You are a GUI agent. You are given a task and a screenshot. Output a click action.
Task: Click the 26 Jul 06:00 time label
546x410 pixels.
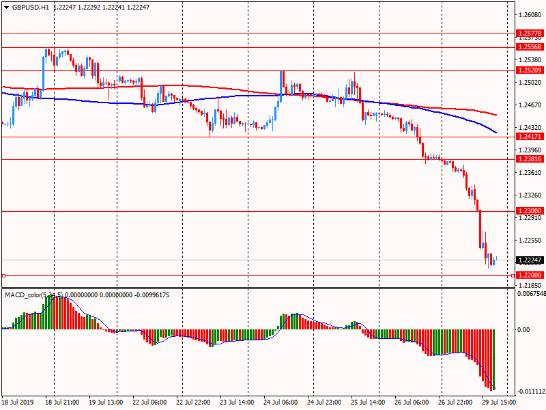coord(412,402)
